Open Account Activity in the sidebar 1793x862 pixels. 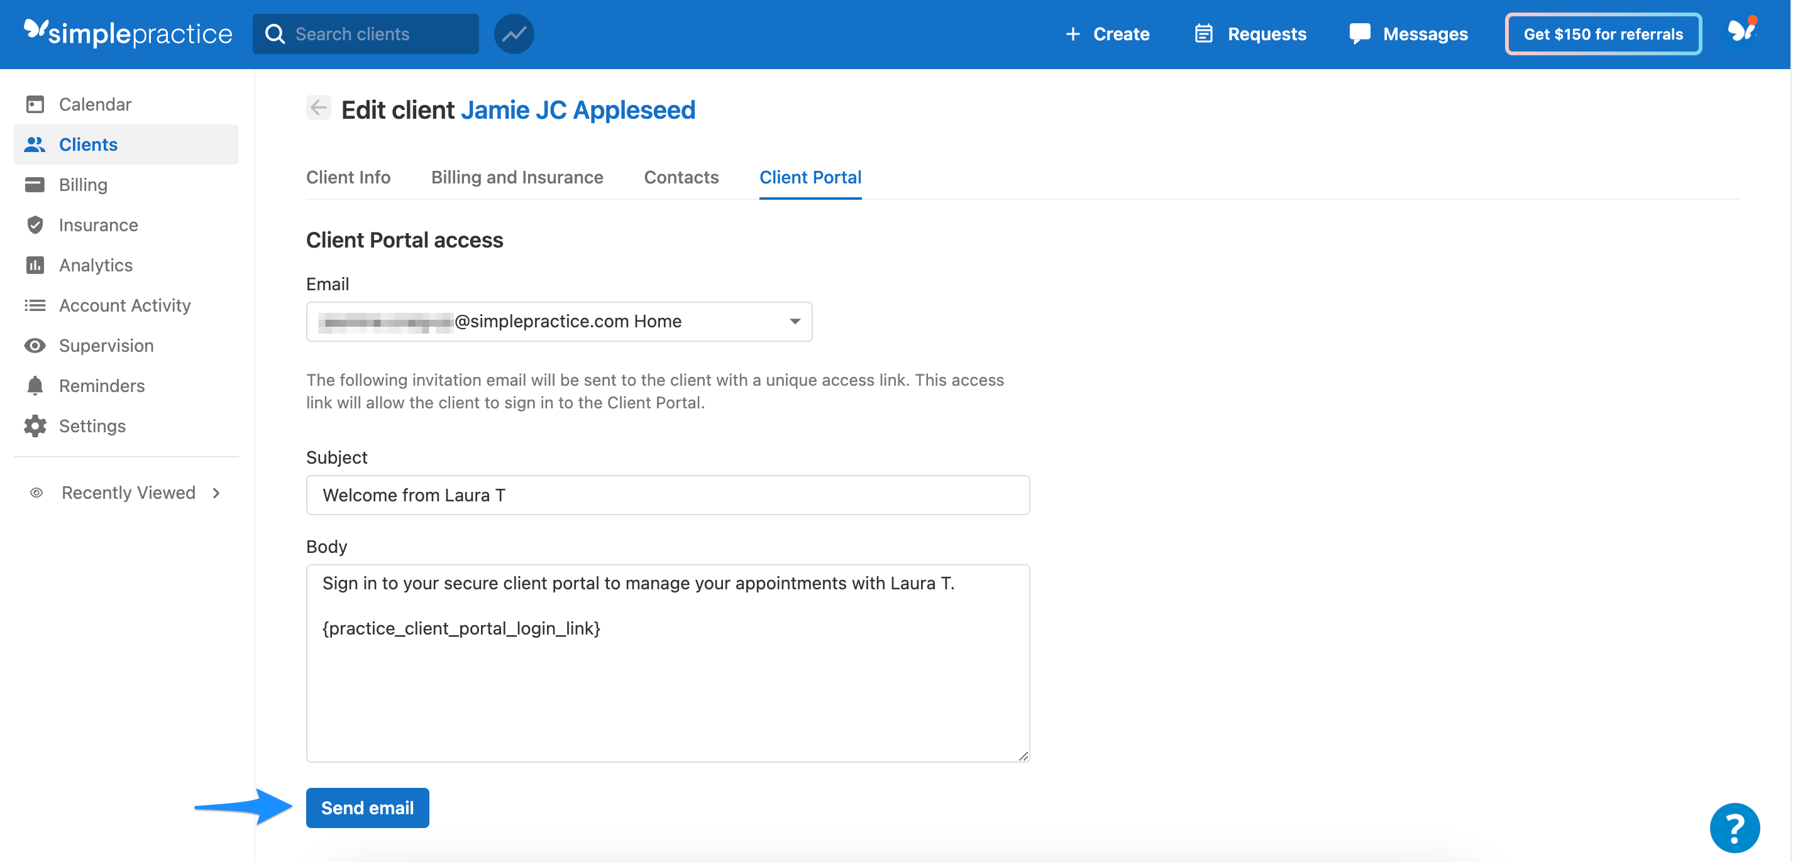click(x=126, y=305)
